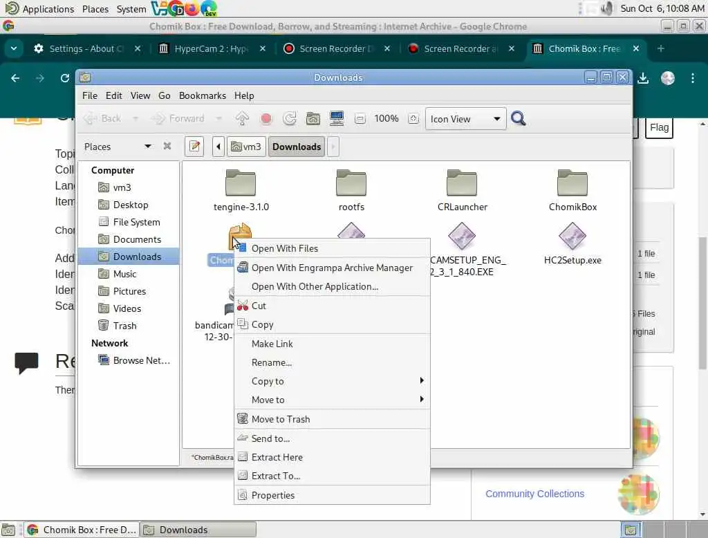Choose Open With Engrampa Archive Manager

pos(333,268)
